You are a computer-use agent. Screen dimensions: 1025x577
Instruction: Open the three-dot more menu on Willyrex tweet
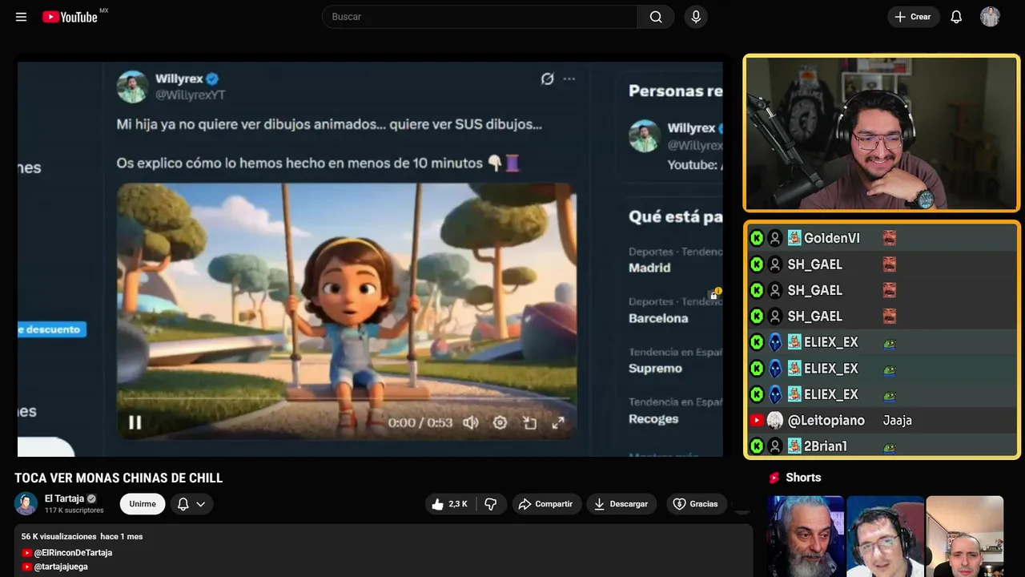point(569,79)
